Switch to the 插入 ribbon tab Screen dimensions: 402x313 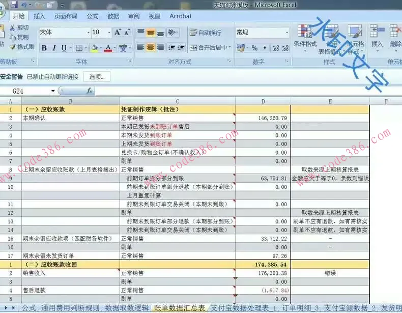coord(39,16)
